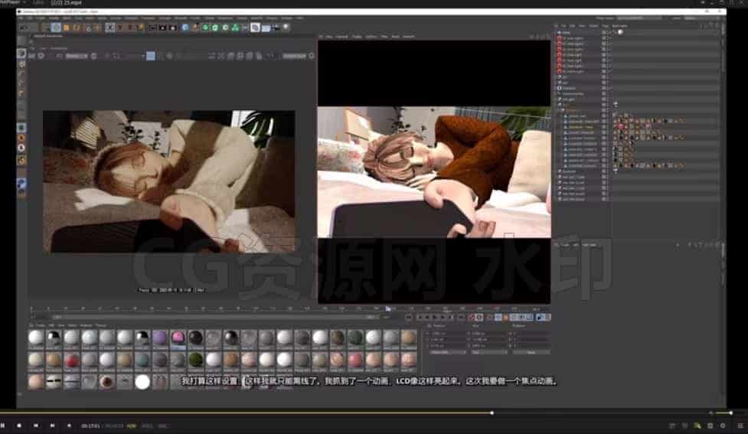Click Send Scene icon in Live Viewer toolbar

tap(31, 56)
